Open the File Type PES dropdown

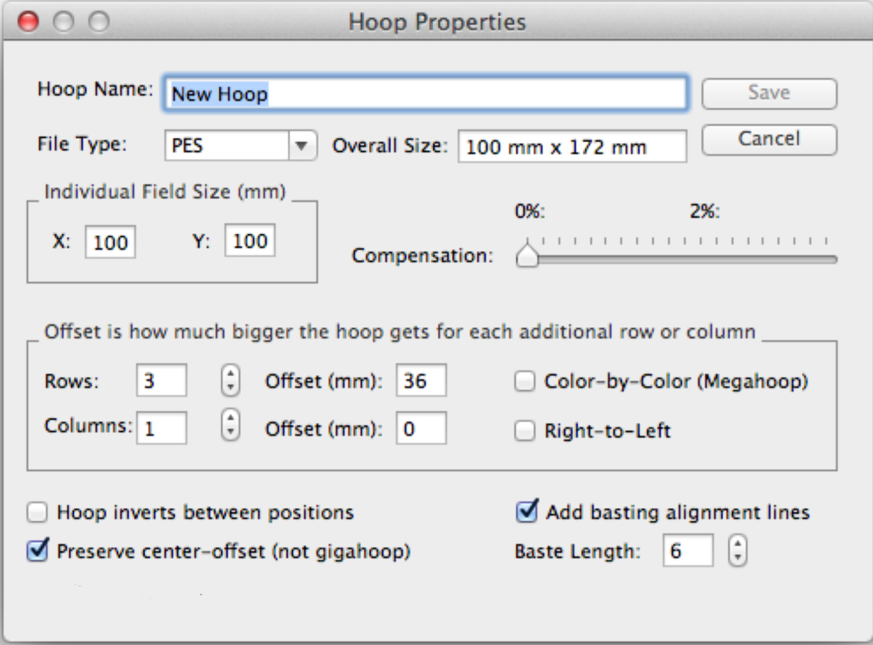pyautogui.click(x=239, y=146)
